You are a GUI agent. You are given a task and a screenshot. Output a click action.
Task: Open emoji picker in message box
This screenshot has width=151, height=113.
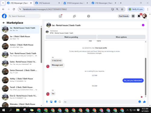point(140,102)
